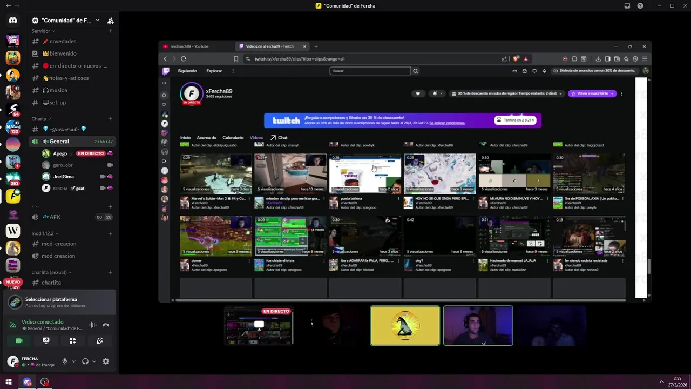
Task: Expand the "Comunidad" de Fercha server dropdown
Action: click(x=97, y=21)
